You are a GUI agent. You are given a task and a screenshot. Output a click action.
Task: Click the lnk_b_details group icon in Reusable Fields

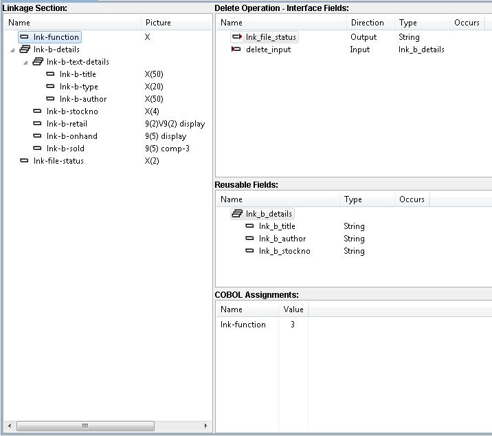(237, 214)
